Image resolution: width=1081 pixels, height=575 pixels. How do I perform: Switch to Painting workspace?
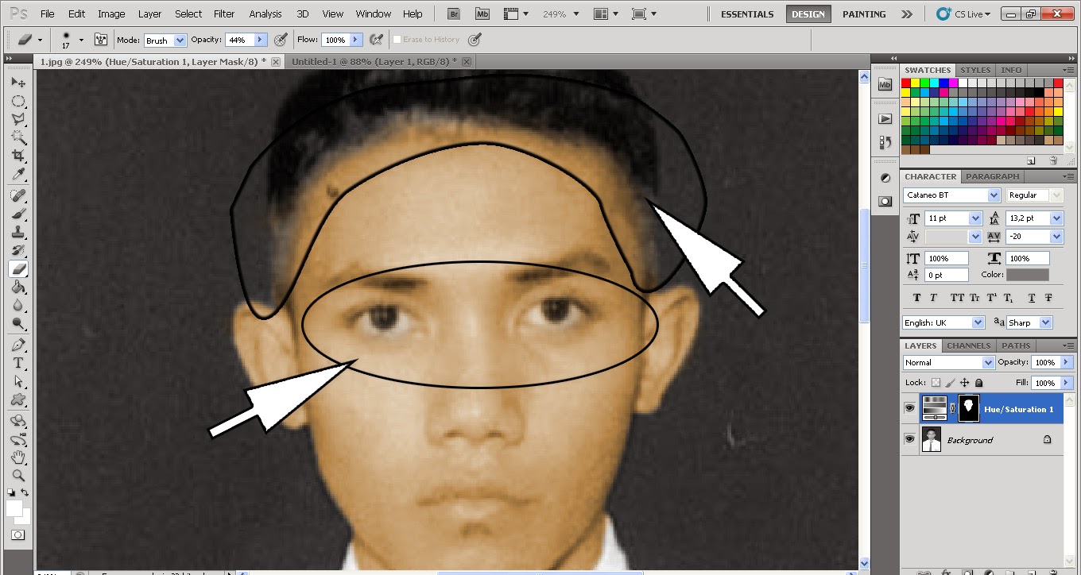[864, 14]
